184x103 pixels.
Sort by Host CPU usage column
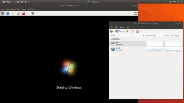[x=173, y=35]
